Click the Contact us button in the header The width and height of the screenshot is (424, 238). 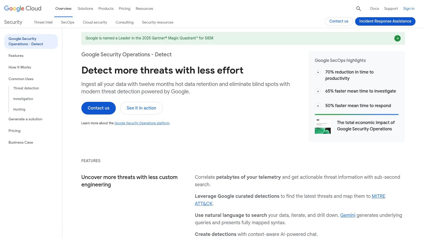coord(339,21)
